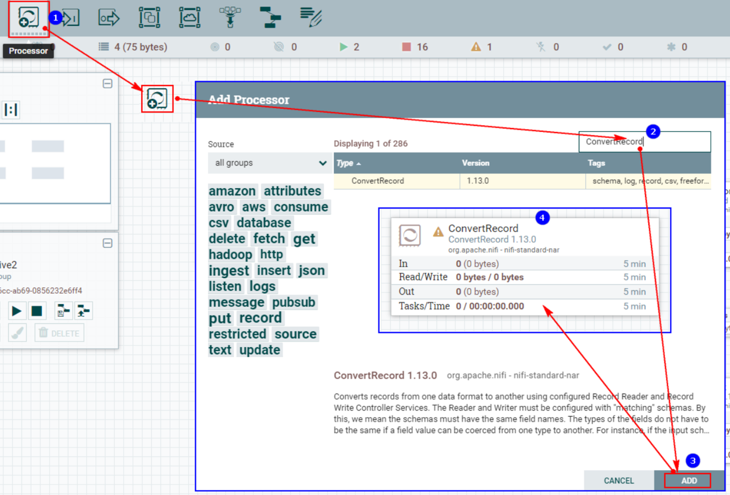Click the change color brush icon

pyautogui.click(x=17, y=333)
